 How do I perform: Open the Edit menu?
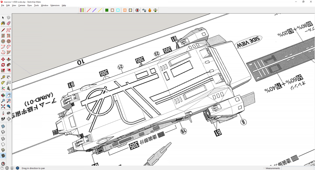pos(8,5)
